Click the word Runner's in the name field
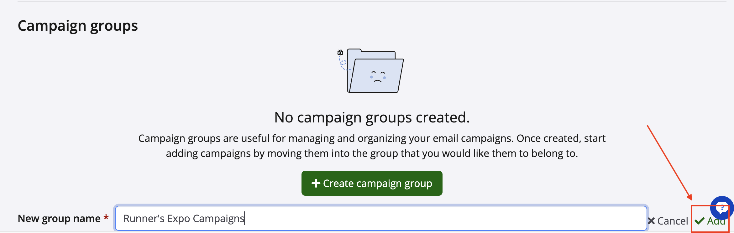The width and height of the screenshot is (734, 233). pyautogui.click(x=144, y=219)
